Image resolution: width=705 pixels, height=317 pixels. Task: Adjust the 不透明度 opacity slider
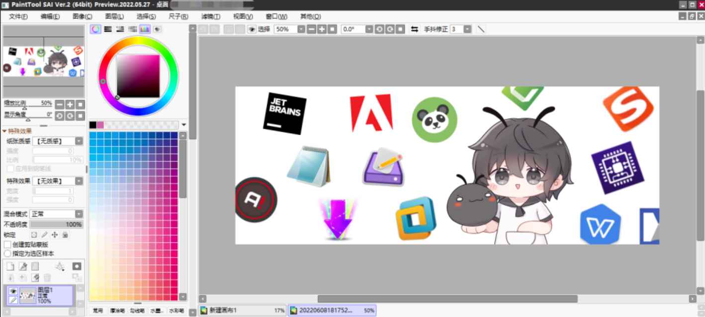(x=56, y=225)
